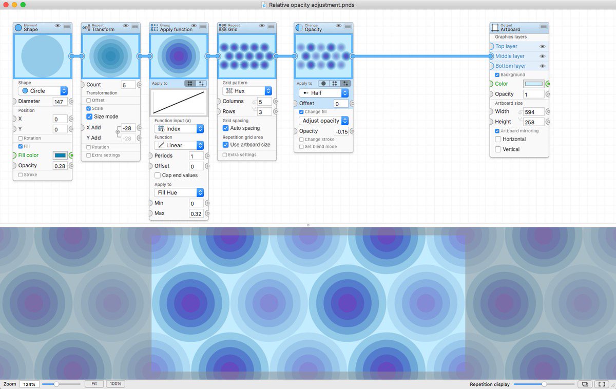Screen dimensions: 616x389
Task: Click the 100% zoom button
Action: tap(115, 383)
